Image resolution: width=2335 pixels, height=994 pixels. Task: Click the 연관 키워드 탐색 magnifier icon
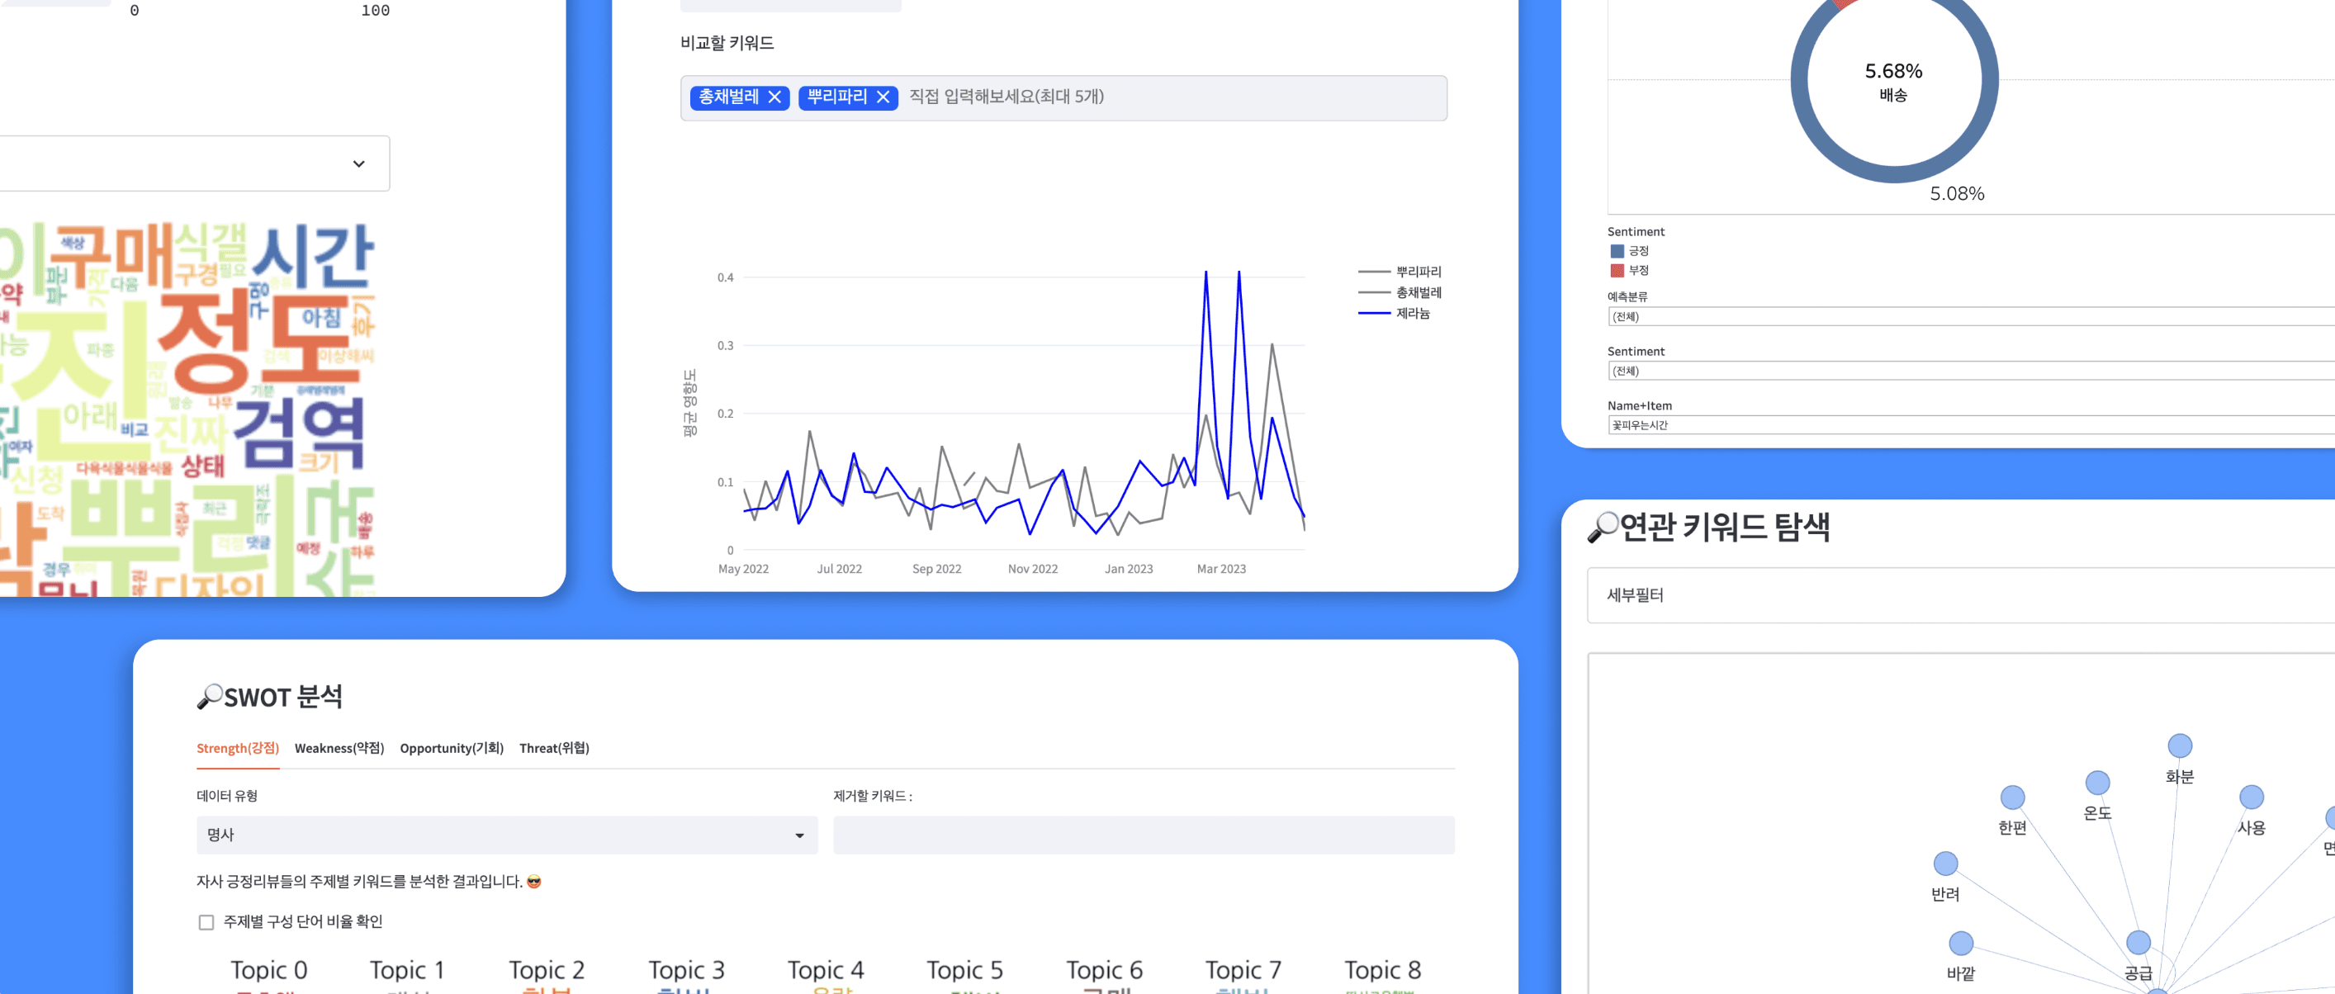pos(1603,528)
